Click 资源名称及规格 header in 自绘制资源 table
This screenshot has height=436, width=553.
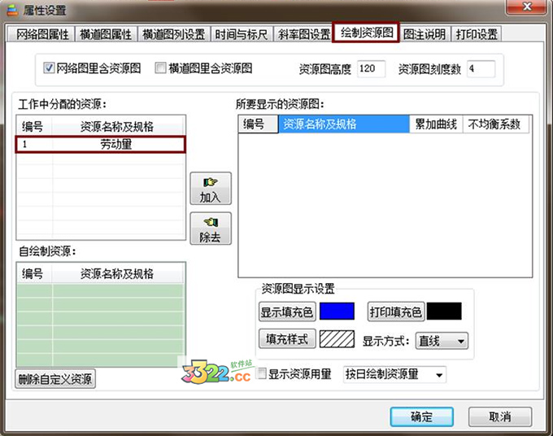point(117,273)
